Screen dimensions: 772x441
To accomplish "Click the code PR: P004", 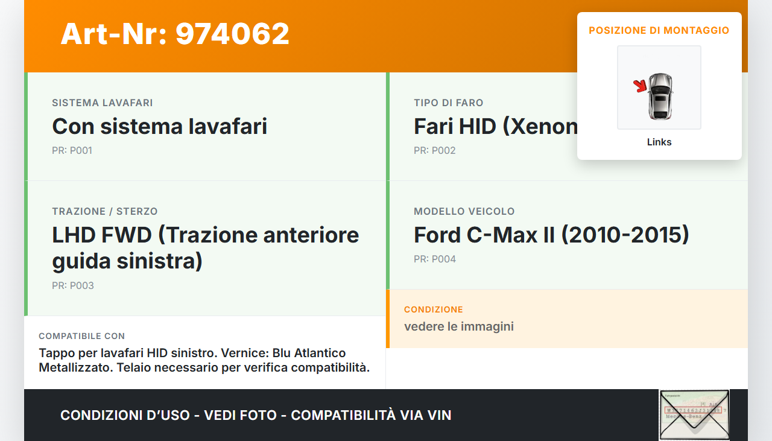I will (x=435, y=259).
